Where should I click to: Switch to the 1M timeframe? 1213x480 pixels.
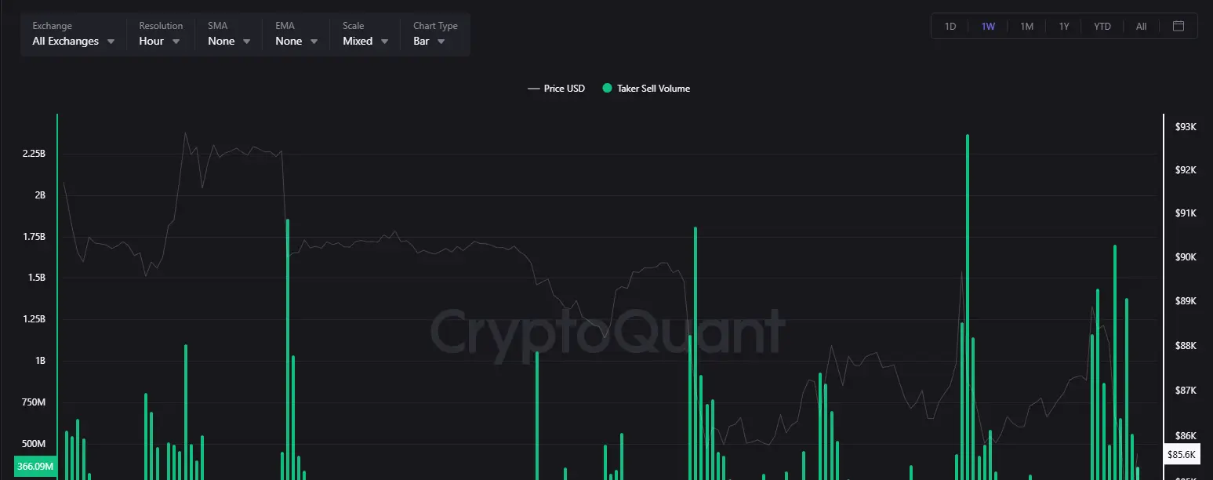(x=1026, y=26)
